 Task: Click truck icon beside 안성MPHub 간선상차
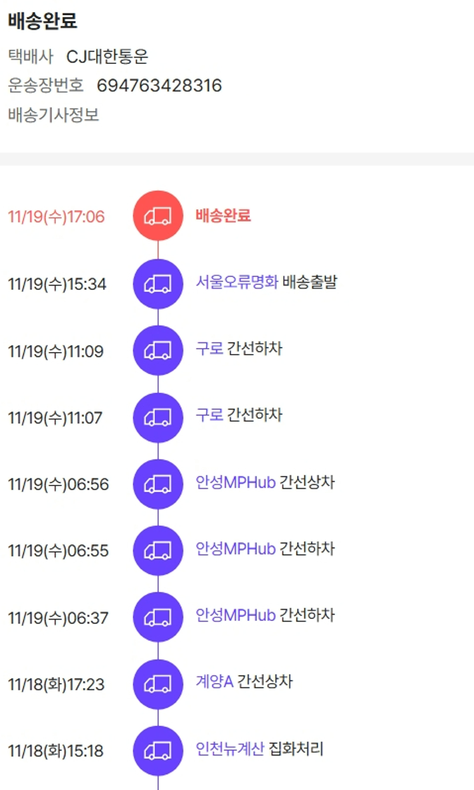click(157, 484)
